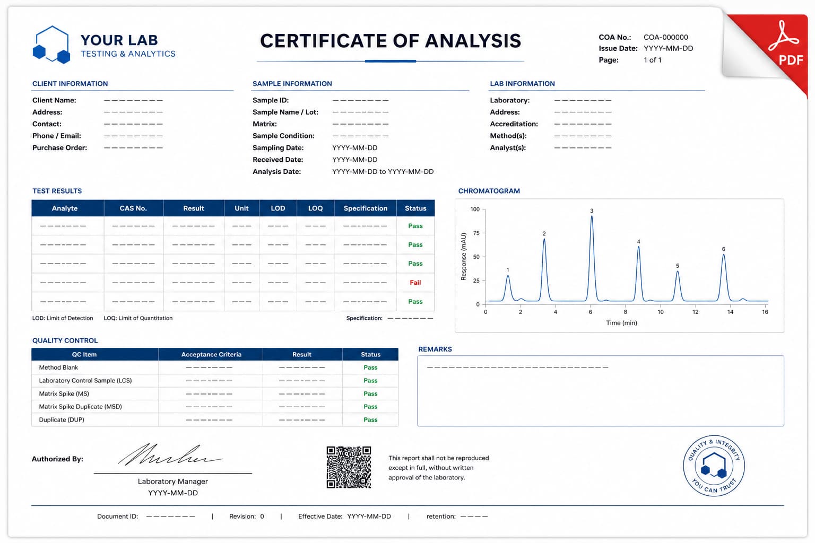Click the Method Blank QC row label
The height and width of the screenshot is (543, 815).
pos(58,367)
